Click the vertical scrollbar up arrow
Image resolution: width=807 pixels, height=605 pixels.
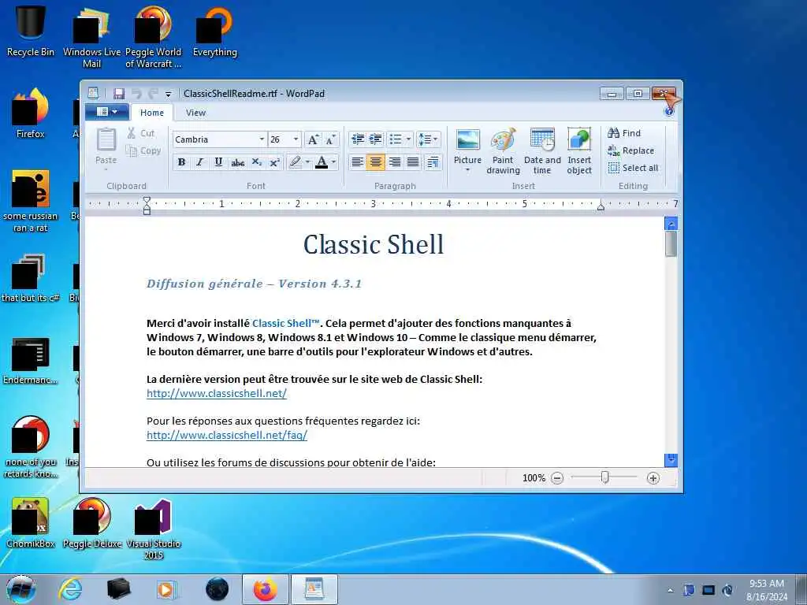click(671, 223)
